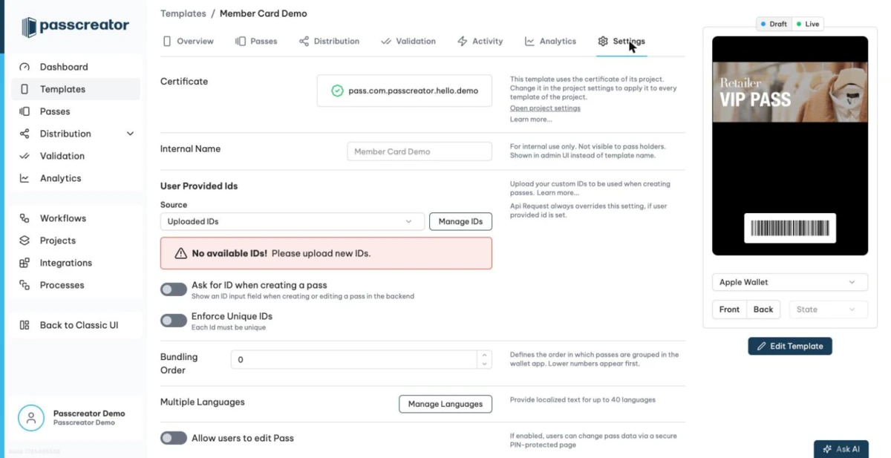
Task: Click the 'No available IDs!' alert text
Action: 229,253
